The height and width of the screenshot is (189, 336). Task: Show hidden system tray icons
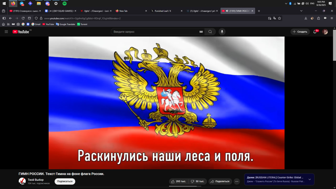click(286, 3)
